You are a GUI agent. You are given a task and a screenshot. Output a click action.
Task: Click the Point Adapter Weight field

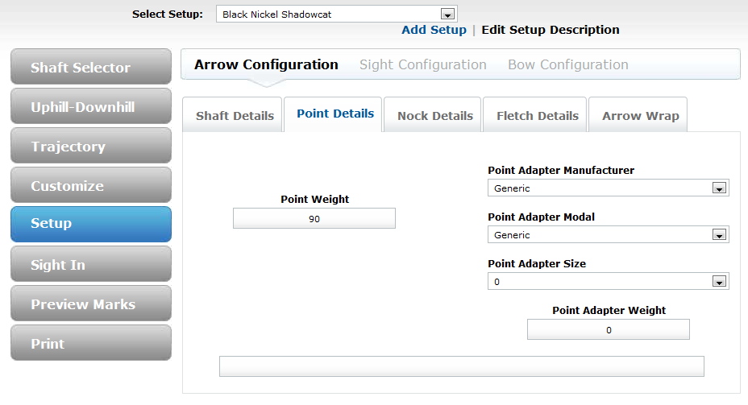(x=608, y=330)
